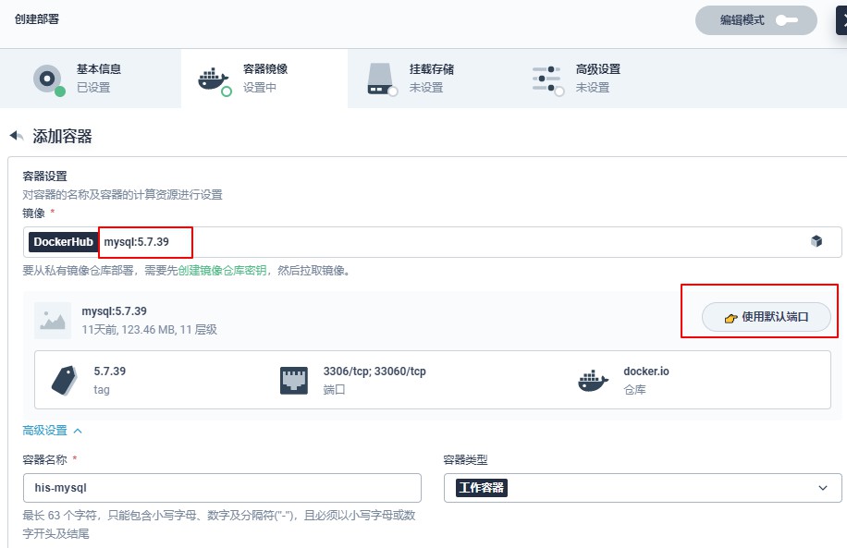Click the sliders icon for 高级设置 step
The image size is (847, 548).
[546, 79]
